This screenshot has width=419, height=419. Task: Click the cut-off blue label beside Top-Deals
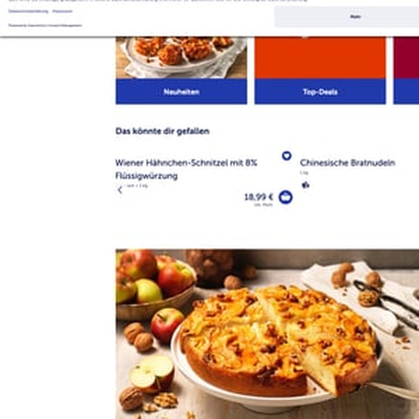[406, 92]
